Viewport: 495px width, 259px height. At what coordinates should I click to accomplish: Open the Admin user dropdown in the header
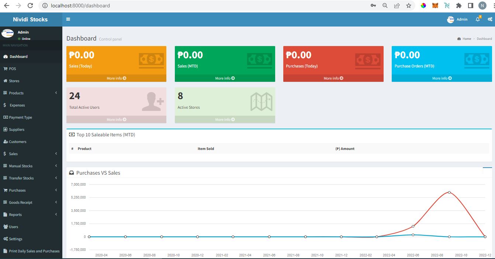[457, 19]
